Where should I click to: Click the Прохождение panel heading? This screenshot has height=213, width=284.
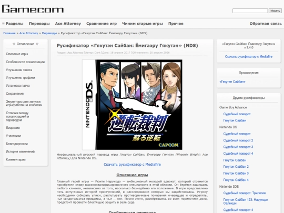pos(249,73)
